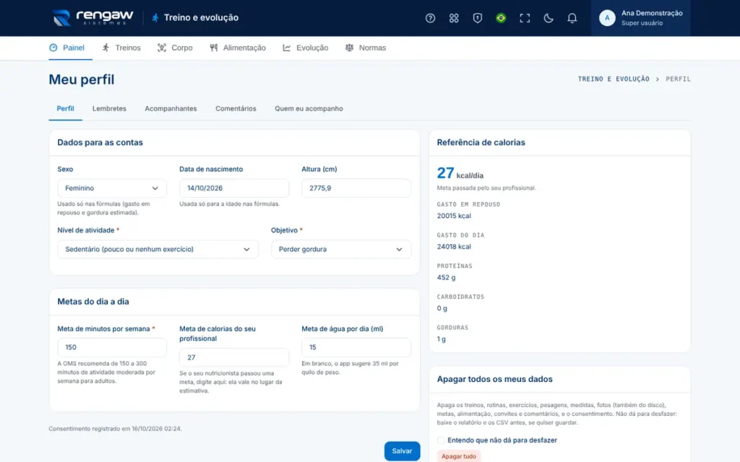Click the Corpo body scan icon

point(162,48)
